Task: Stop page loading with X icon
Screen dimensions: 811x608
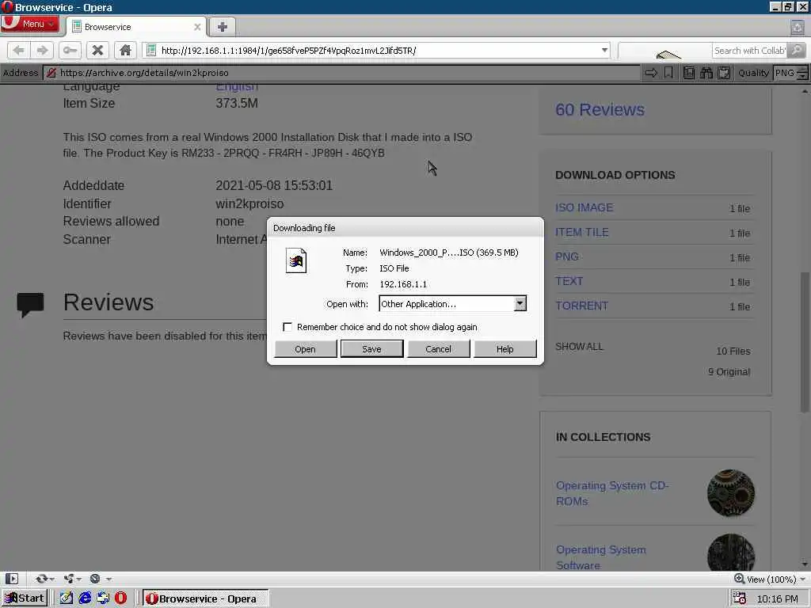Action: (97, 50)
